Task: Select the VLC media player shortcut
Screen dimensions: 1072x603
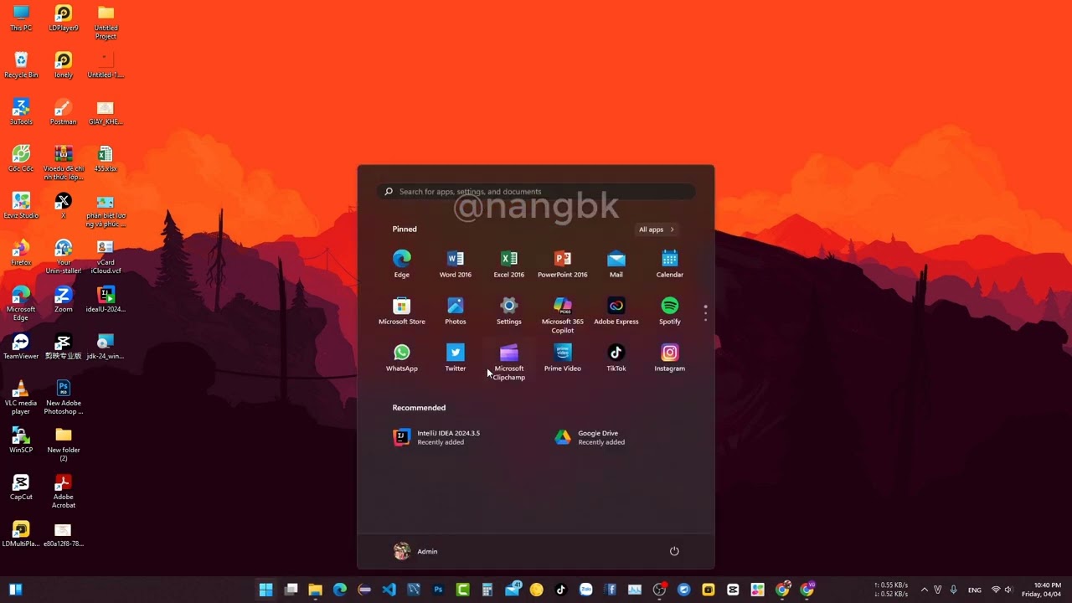Action: coord(21,398)
